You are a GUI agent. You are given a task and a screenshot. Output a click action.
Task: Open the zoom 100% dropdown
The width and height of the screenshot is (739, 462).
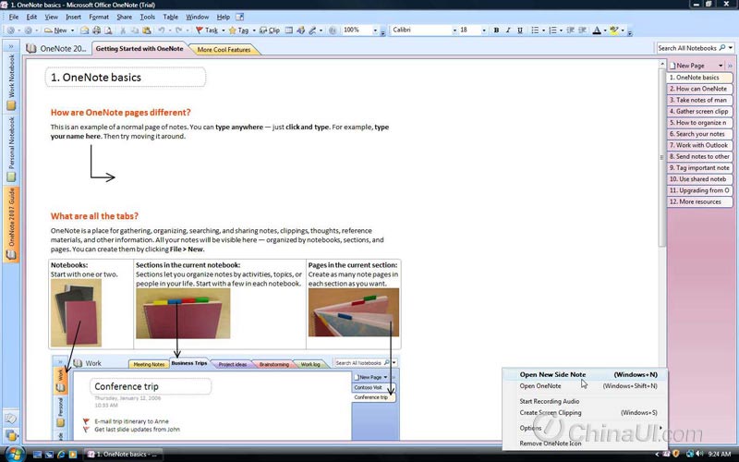(x=375, y=30)
